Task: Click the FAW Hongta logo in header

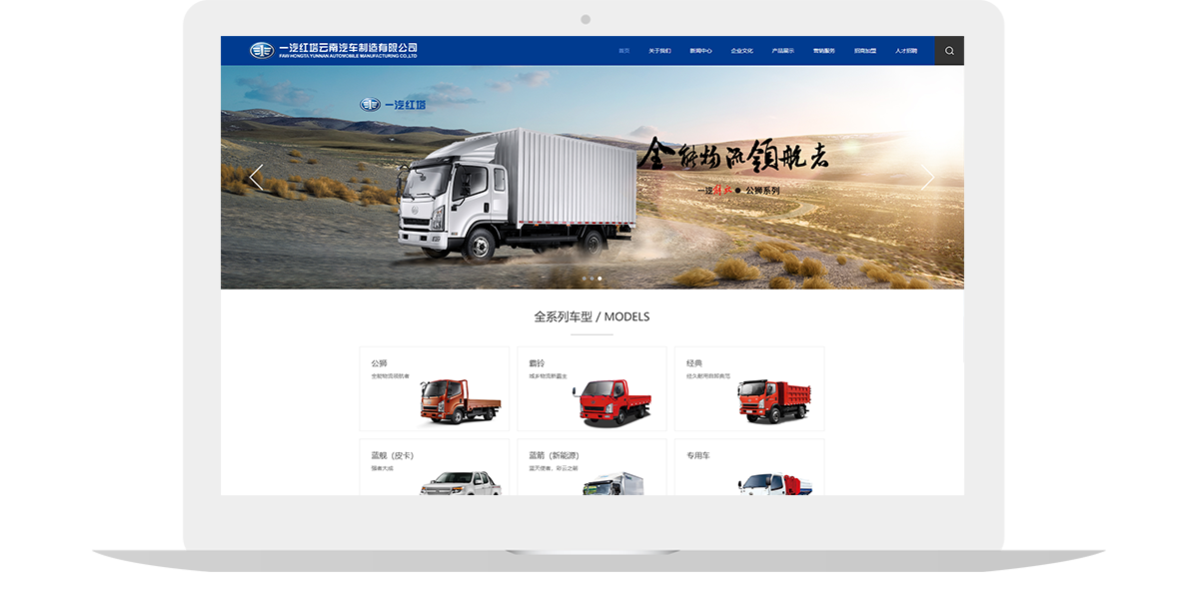Action: tap(334, 50)
